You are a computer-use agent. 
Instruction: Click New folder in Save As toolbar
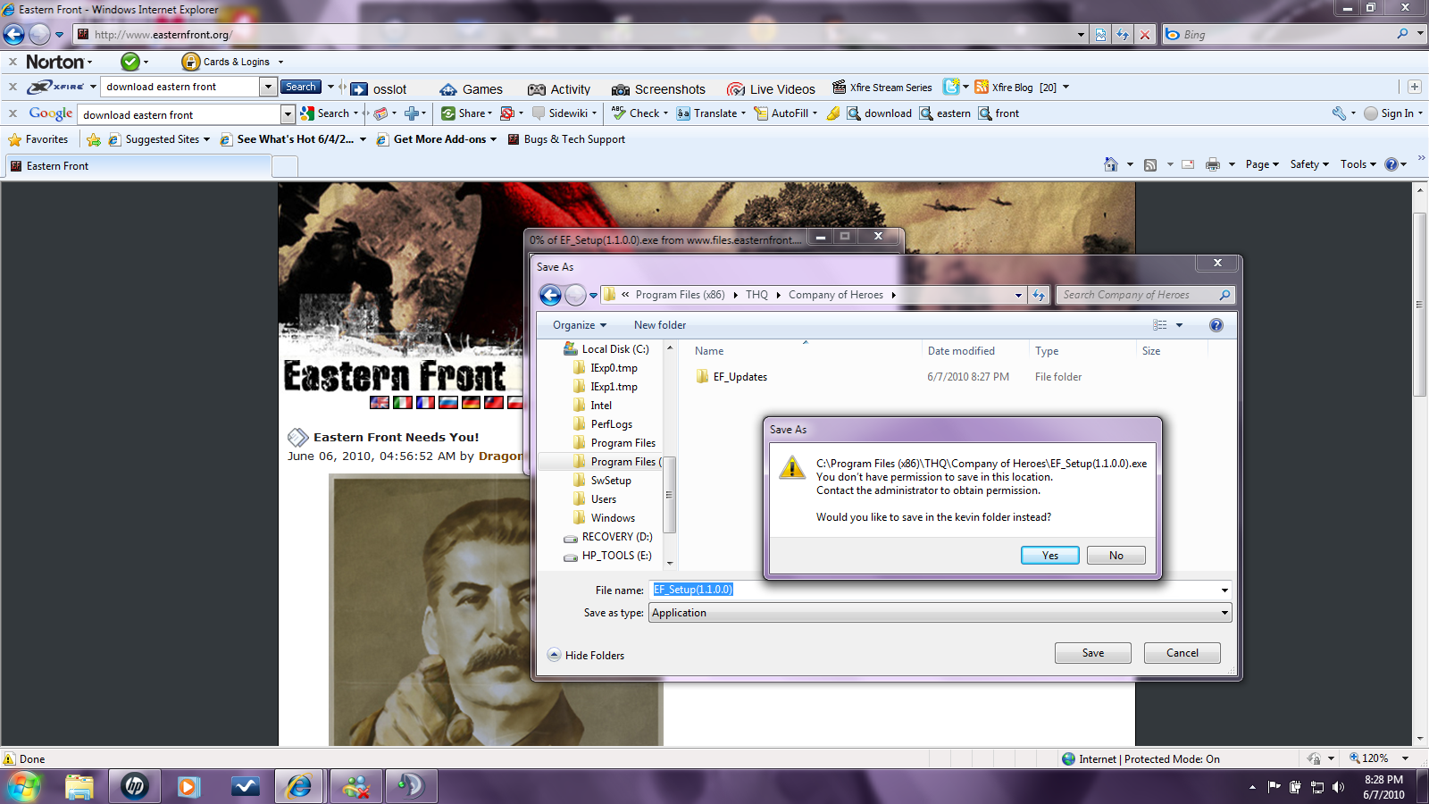[x=660, y=325]
